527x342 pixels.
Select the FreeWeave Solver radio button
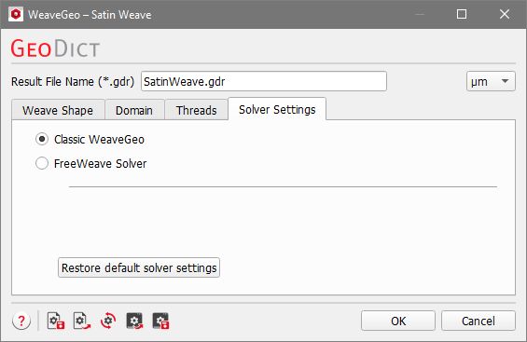42,163
